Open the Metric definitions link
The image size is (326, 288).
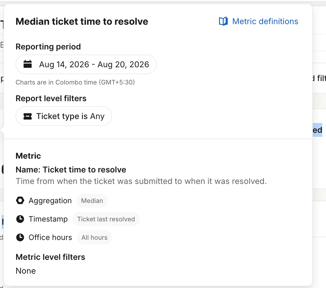coord(258,22)
